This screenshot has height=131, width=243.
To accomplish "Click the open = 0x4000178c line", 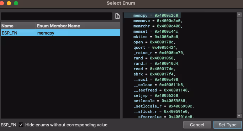I will pos(154,42).
